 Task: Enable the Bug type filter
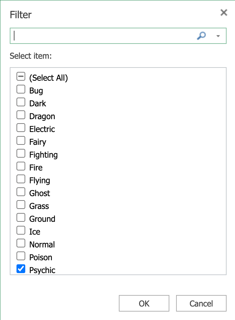21,89
